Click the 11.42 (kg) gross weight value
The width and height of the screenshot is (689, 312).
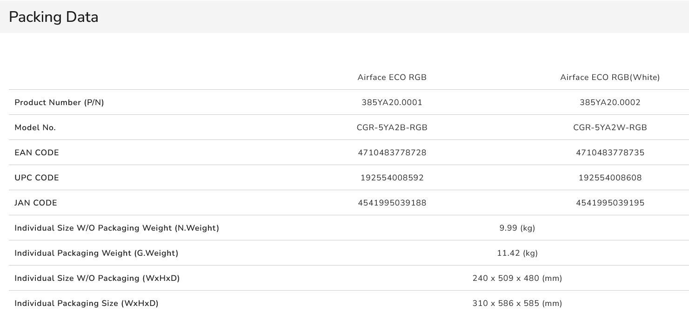point(517,253)
